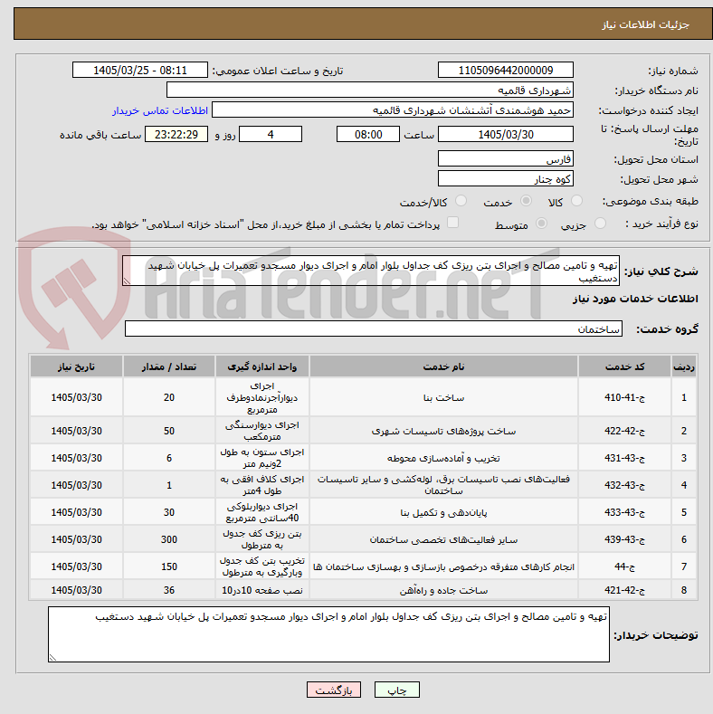Click service code ج-43-433
The width and height of the screenshot is (713, 714).
(624, 512)
